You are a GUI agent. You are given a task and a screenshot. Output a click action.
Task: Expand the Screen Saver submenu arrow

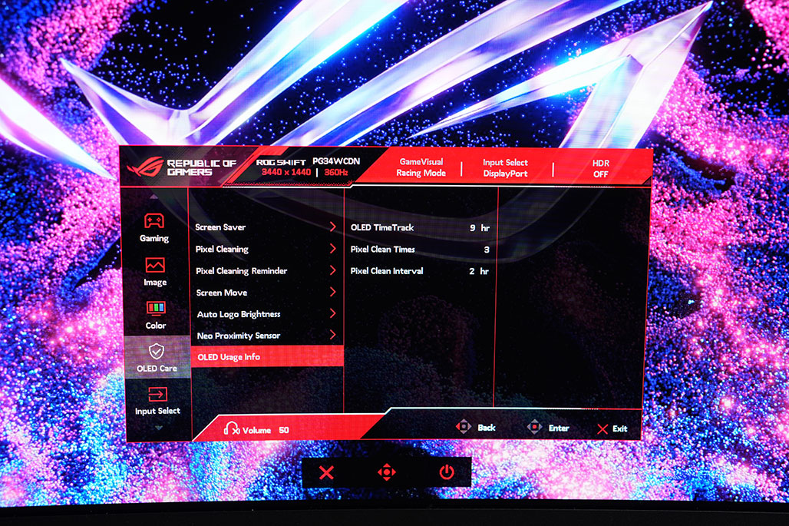click(332, 227)
